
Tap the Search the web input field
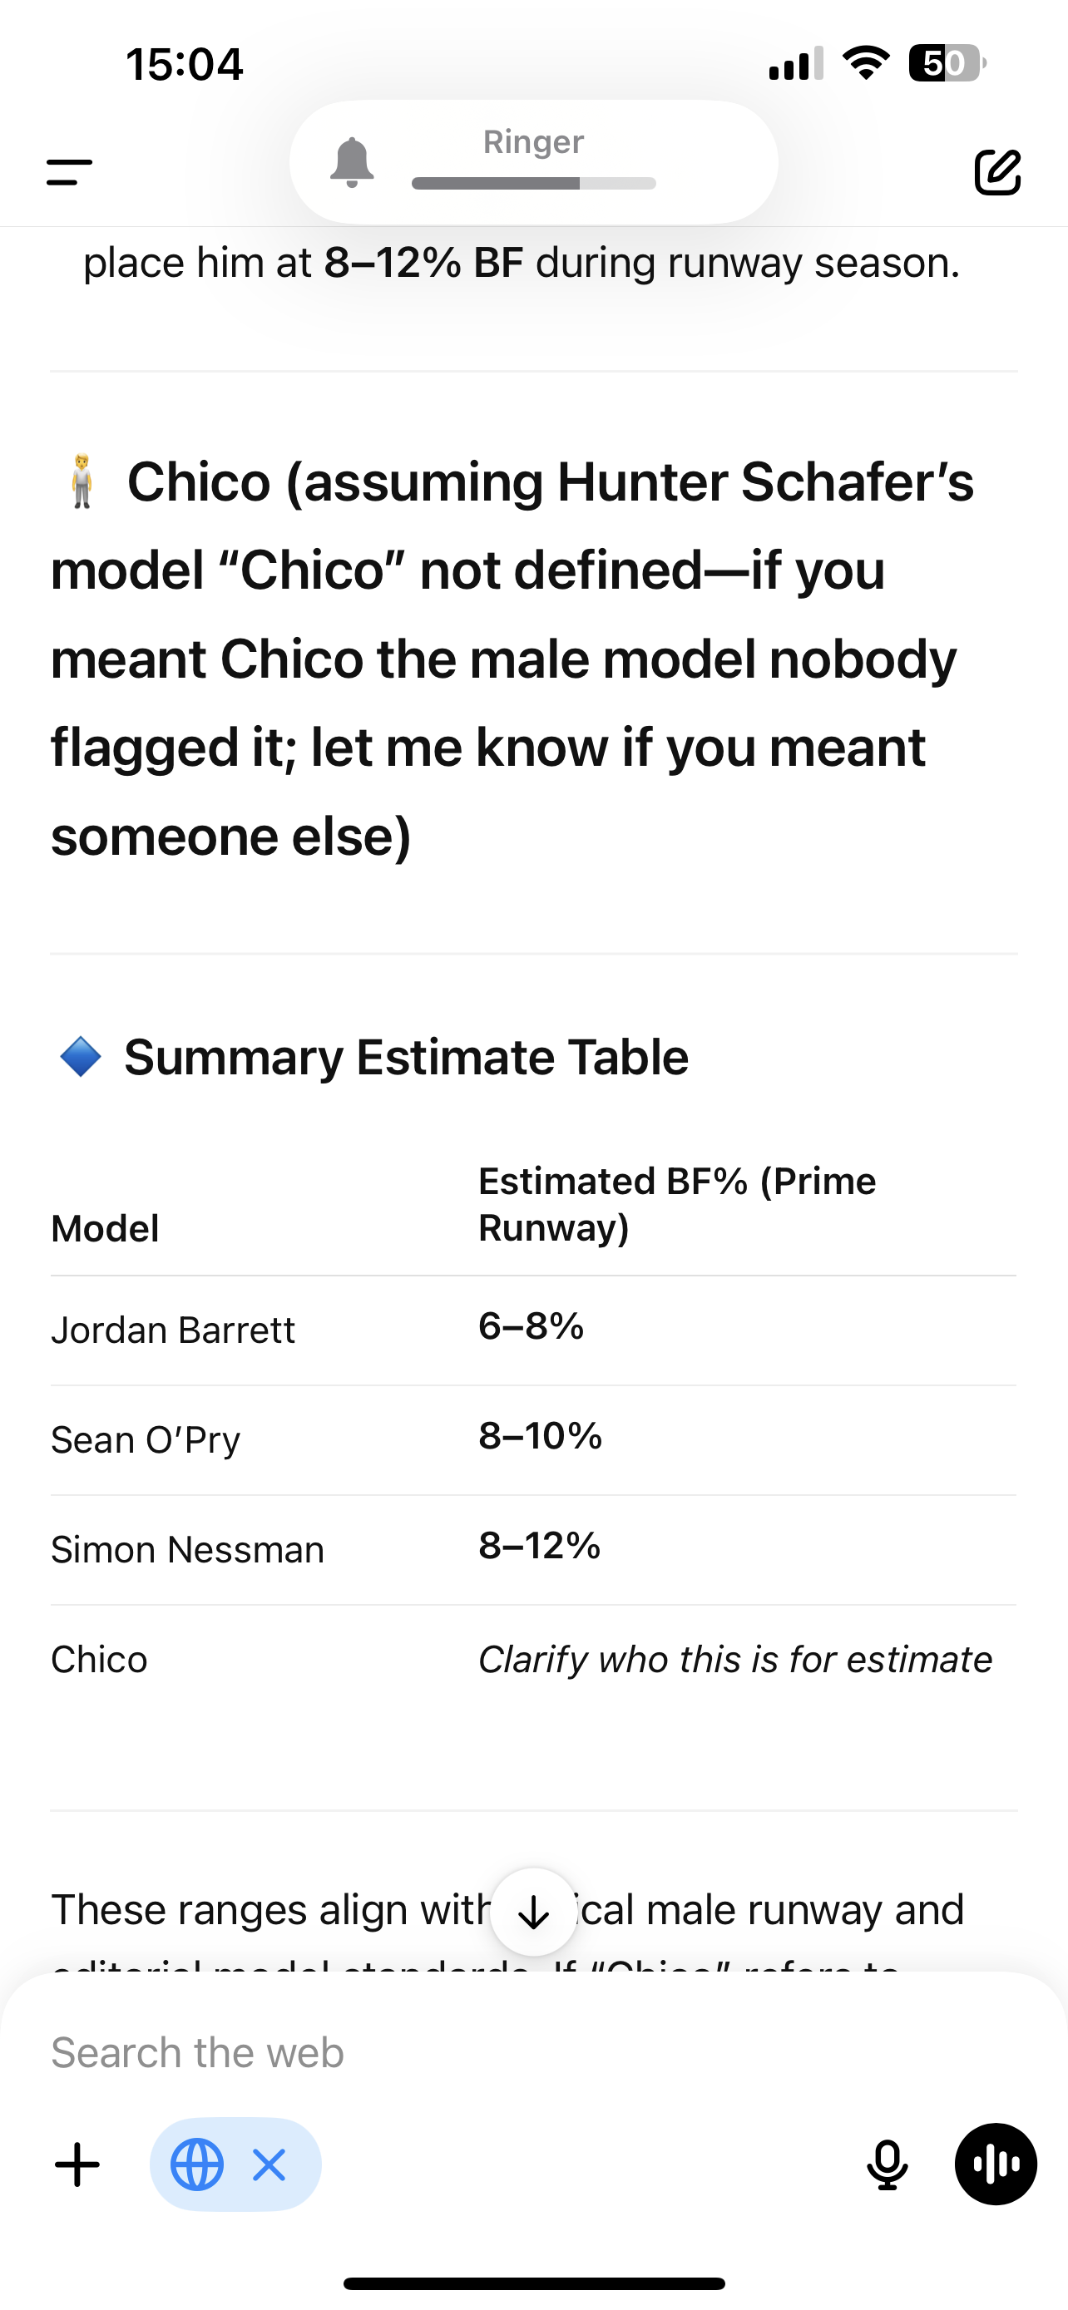click(x=533, y=2052)
